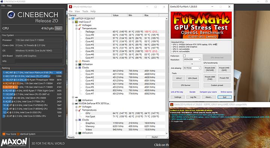Click the GPU Clocks icon
The image size is (270, 148).
pyautogui.click(x=80, y=120)
